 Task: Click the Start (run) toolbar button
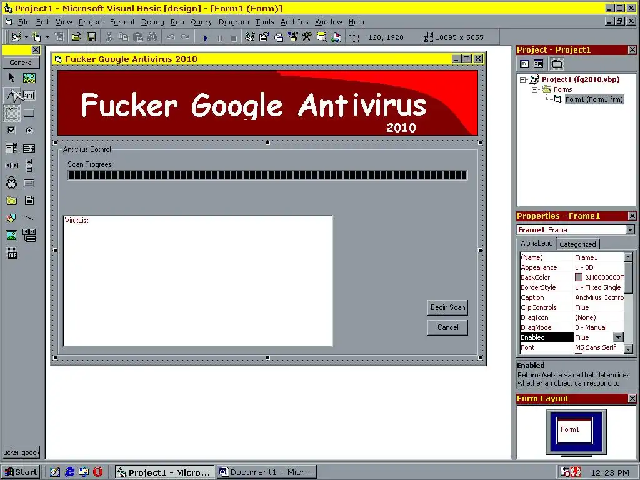206,38
